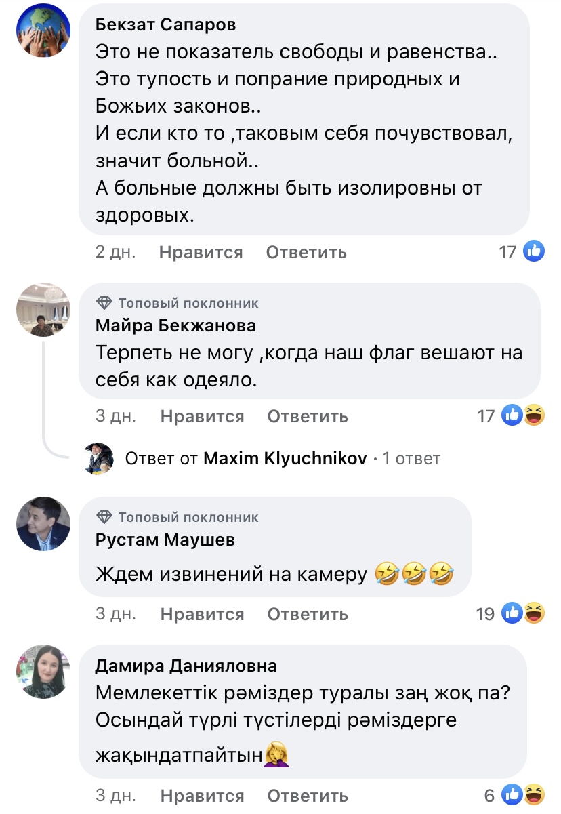The height and width of the screenshot is (814, 561).
Task: Open Майра Бекжанова's profile picture
Action: click(x=43, y=310)
